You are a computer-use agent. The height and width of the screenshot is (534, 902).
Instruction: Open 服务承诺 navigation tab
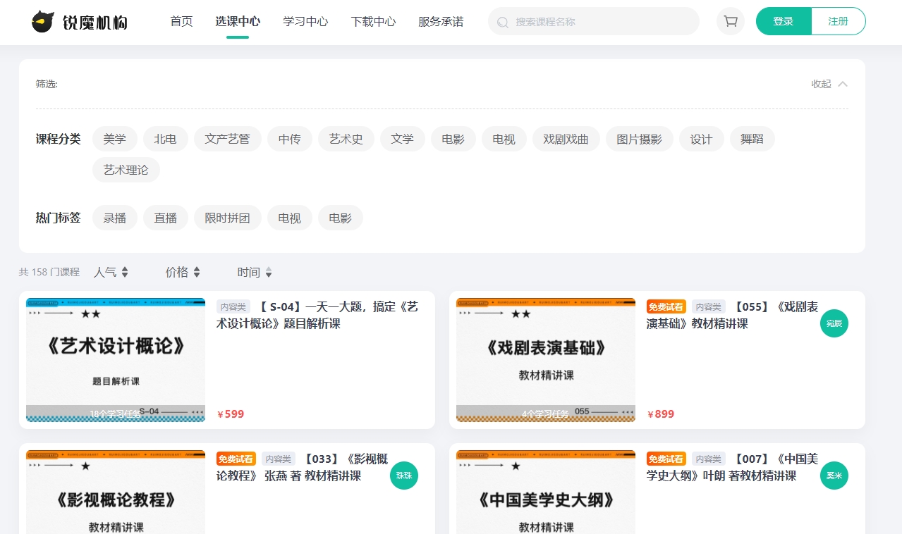[x=441, y=21]
